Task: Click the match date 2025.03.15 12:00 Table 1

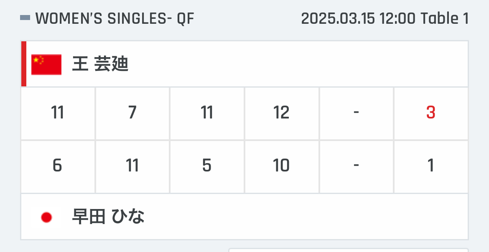Action: point(385,19)
